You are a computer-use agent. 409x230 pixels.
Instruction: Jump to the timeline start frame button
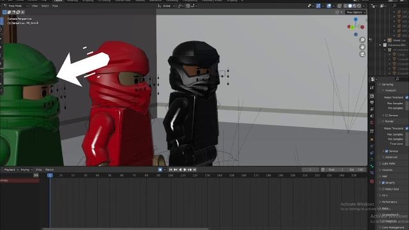coord(171,170)
